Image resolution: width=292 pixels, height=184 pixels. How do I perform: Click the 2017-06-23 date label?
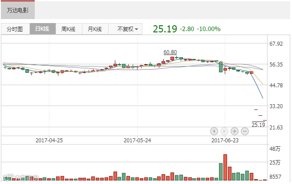click(x=225, y=141)
